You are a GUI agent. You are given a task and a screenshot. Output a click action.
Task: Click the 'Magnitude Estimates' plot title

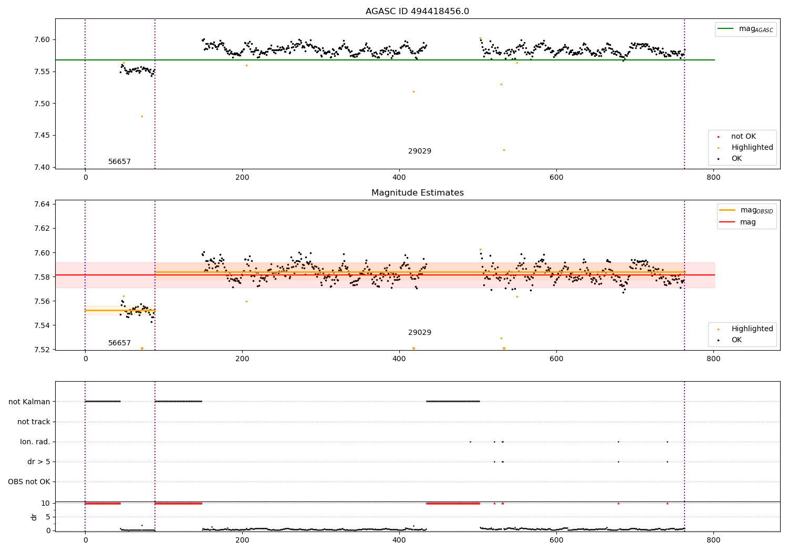[x=417, y=193]
